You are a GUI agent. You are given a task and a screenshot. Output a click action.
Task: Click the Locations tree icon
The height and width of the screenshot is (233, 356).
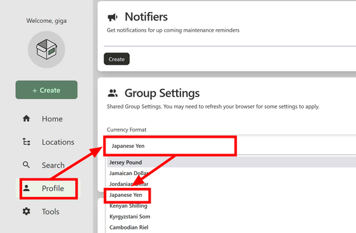pyautogui.click(x=26, y=142)
